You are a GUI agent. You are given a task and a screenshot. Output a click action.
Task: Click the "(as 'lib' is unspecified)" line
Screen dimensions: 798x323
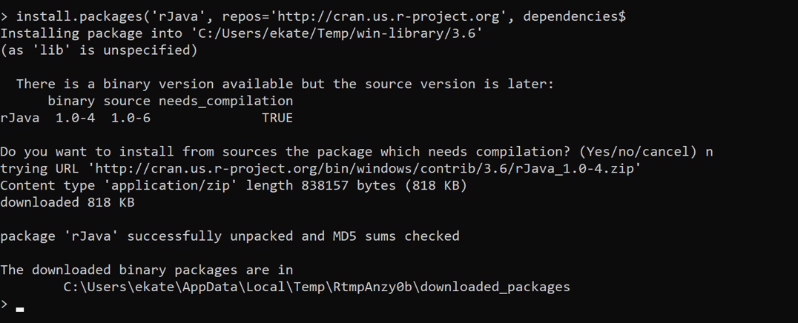(x=99, y=50)
